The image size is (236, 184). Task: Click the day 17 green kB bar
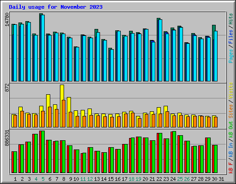click(x=126, y=158)
